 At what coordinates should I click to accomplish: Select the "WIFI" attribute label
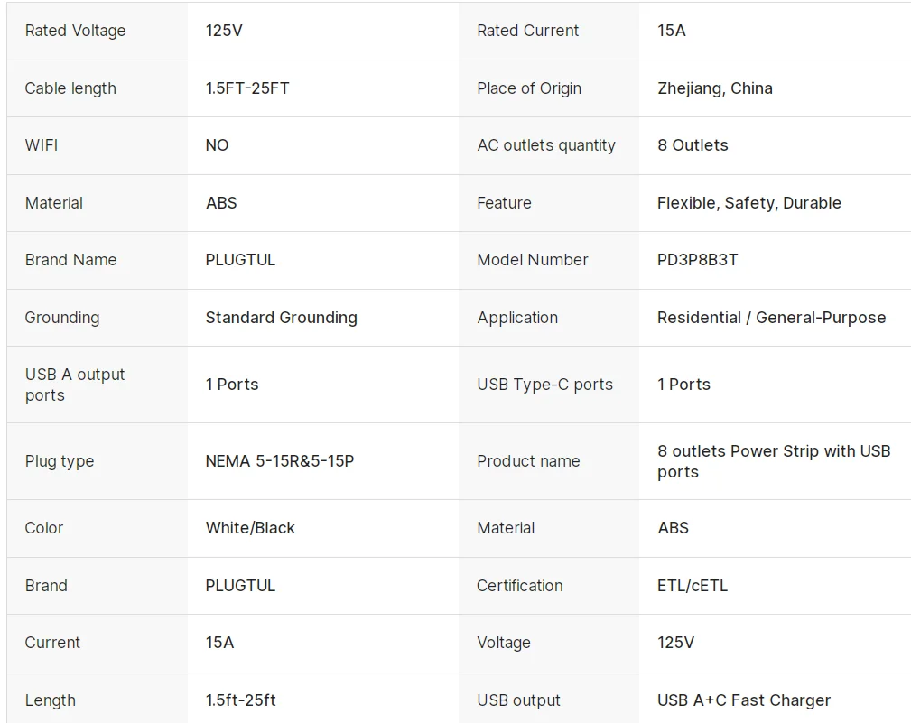[42, 145]
